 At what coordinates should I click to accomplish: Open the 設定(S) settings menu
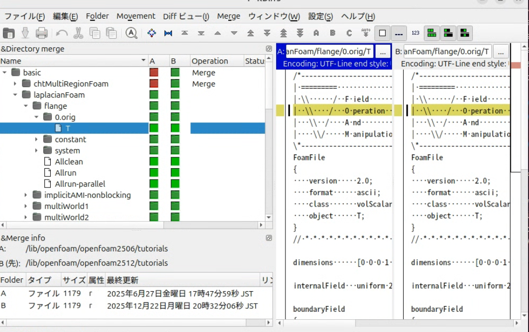point(320,16)
